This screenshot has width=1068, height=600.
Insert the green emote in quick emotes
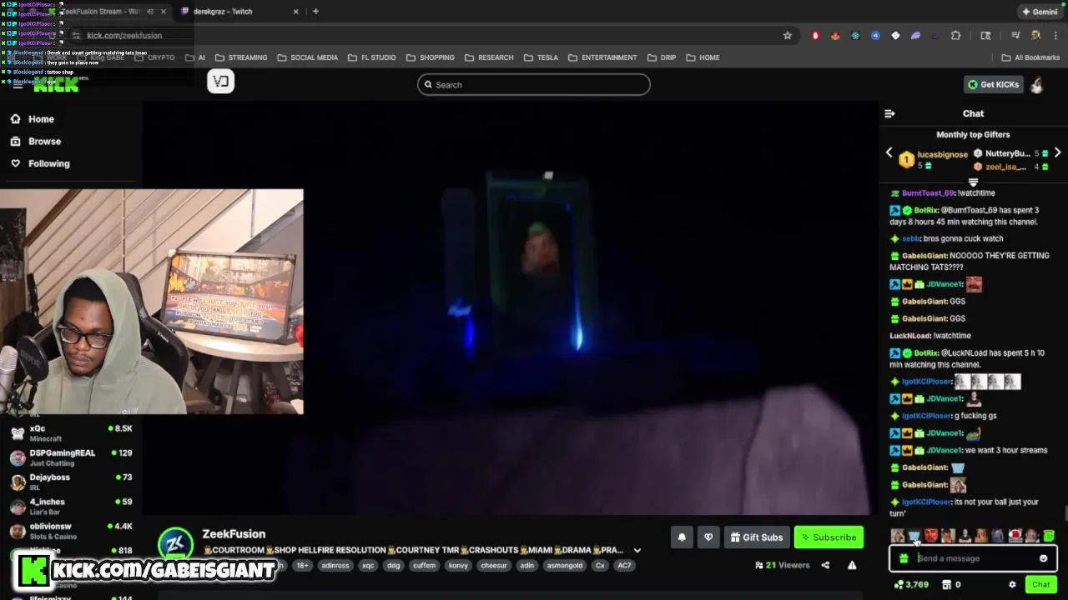(1049, 536)
